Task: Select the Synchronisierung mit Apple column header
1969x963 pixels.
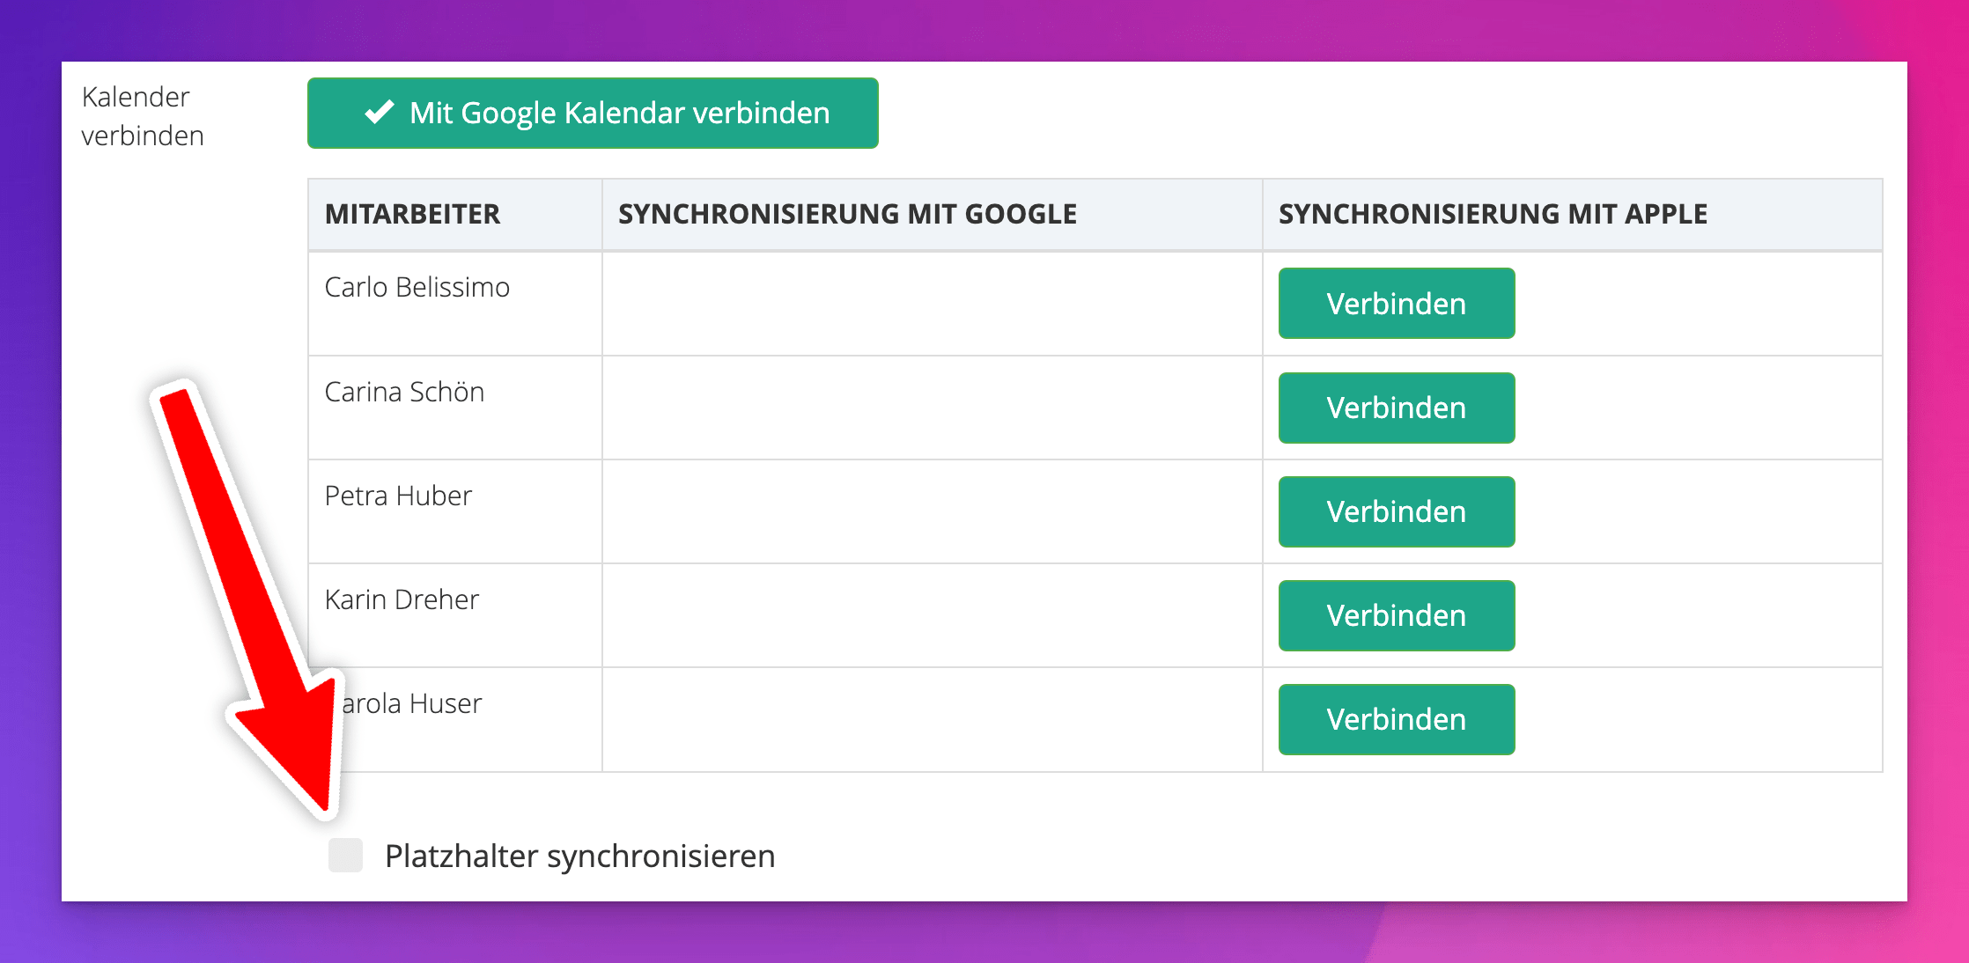Action: point(1493,214)
